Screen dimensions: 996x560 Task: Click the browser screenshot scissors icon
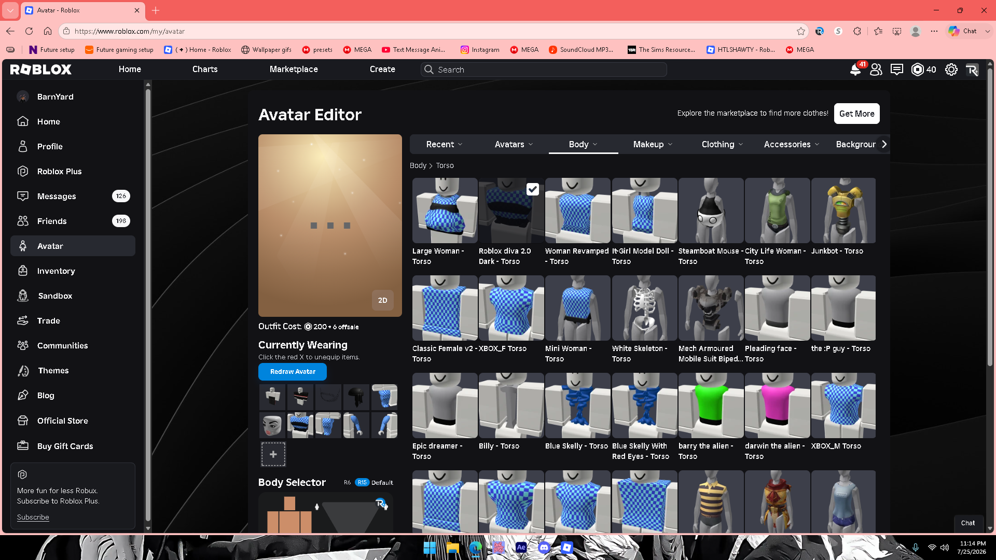click(897, 31)
